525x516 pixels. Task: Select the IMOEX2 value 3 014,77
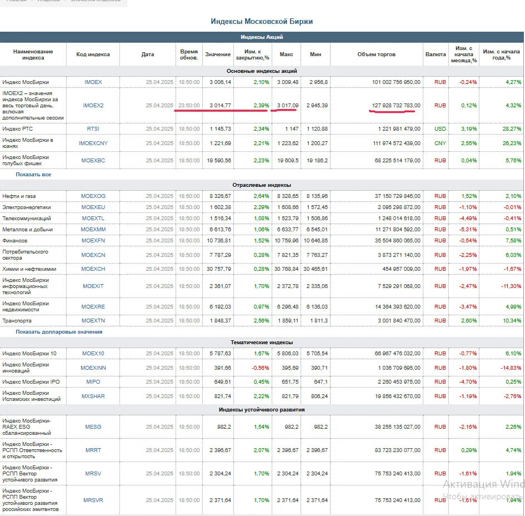pyautogui.click(x=221, y=106)
